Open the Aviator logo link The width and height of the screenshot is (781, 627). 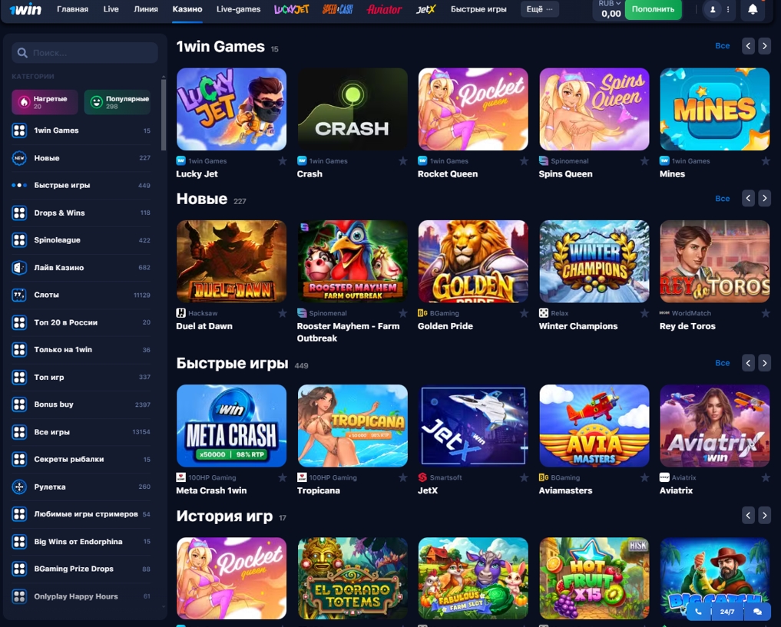pyautogui.click(x=384, y=9)
